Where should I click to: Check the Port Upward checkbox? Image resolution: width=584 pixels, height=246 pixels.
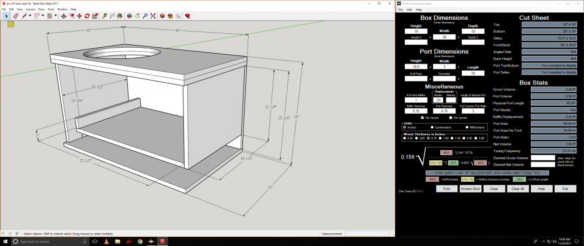[x=451, y=117]
